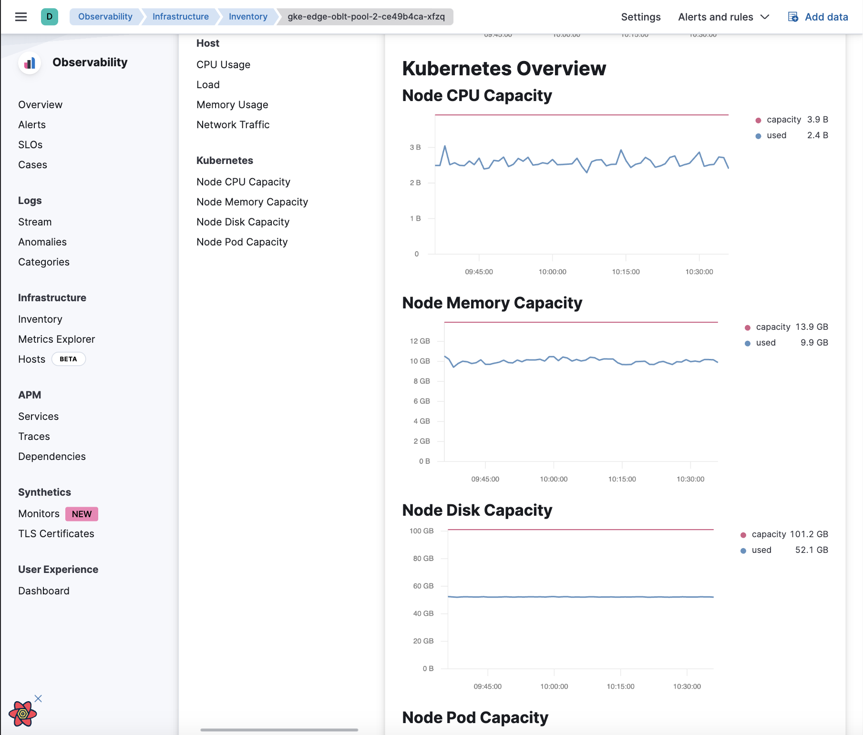Click the BETA badge next to Hosts
The width and height of the screenshot is (863, 735).
(x=68, y=359)
